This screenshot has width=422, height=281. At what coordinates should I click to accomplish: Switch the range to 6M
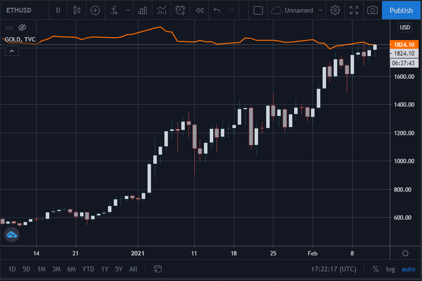coord(71,269)
